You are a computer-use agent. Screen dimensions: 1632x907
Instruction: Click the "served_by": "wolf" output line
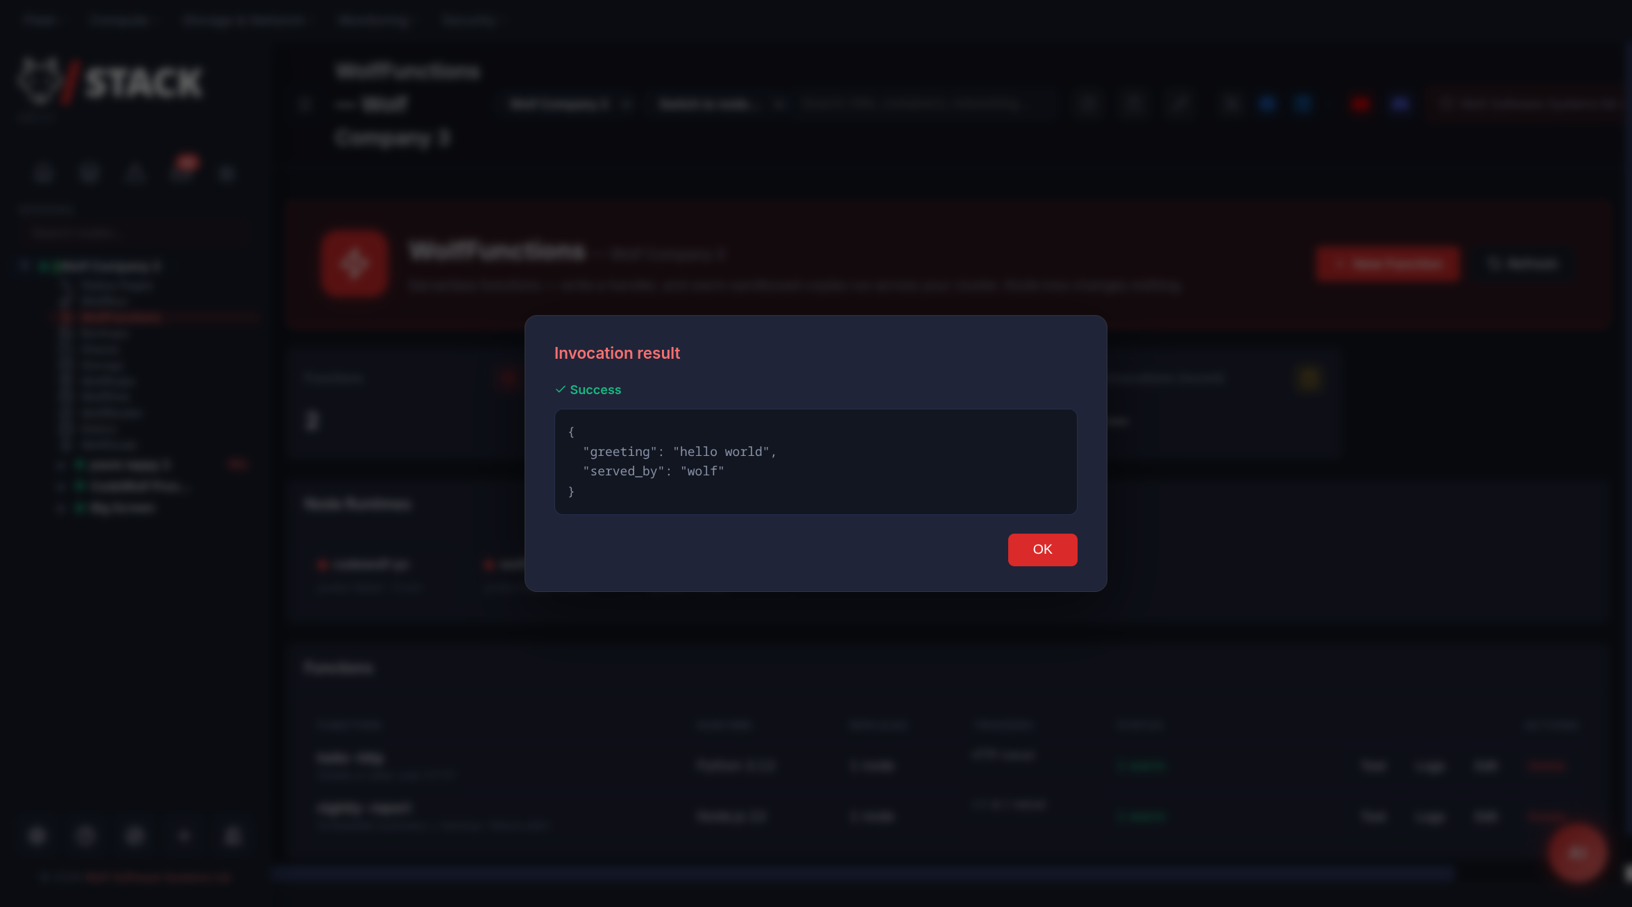point(654,471)
